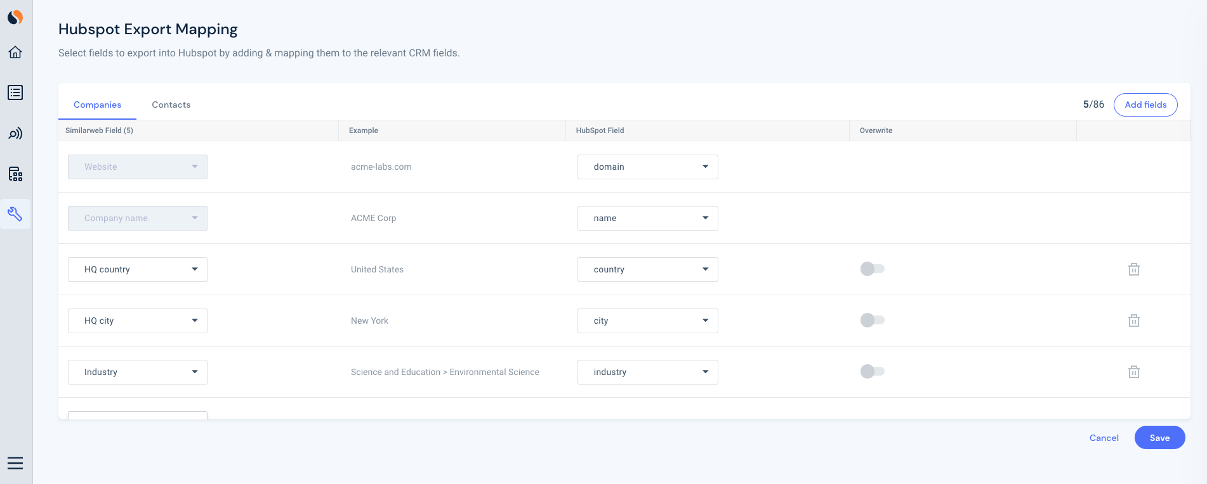Image resolution: width=1207 pixels, height=484 pixels.
Task: Select the wrench settings icon in sidebar
Action: pos(15,214)
